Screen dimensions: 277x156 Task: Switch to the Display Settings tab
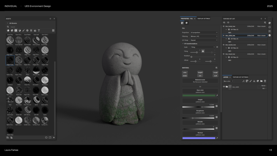tap(204, 19)
